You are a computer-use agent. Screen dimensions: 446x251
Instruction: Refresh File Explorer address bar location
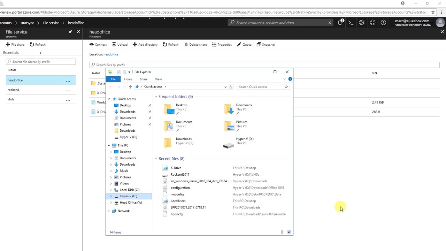click(x=231, y=87)
